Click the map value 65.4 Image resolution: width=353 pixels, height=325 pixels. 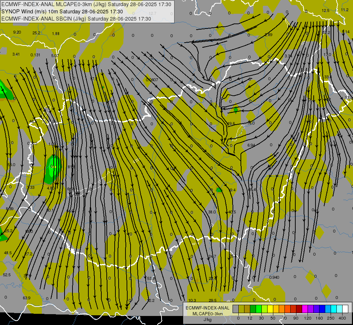pyautogui.click(x=252, y=190)
